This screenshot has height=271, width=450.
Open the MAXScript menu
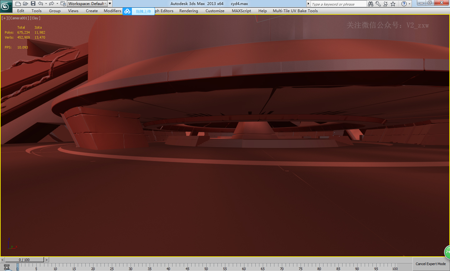tap(241, 11)
